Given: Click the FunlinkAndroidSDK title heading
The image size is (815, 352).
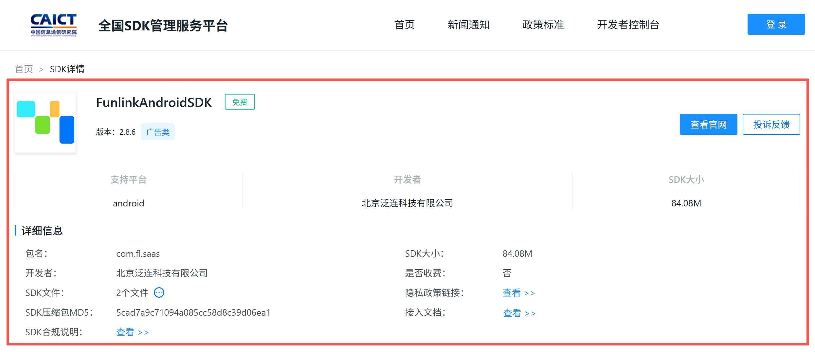Looking at the screenshot, I should pyautogui.click(x=154, y=102).
